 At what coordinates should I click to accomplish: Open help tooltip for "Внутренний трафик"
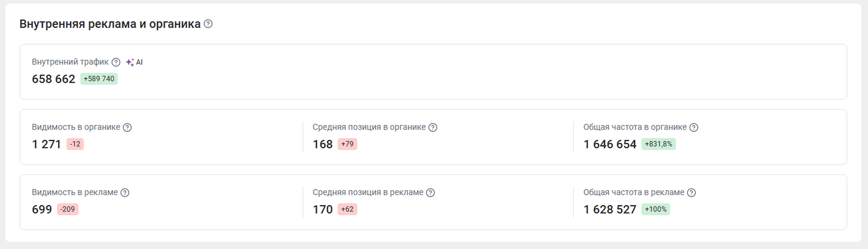(116, 62)
